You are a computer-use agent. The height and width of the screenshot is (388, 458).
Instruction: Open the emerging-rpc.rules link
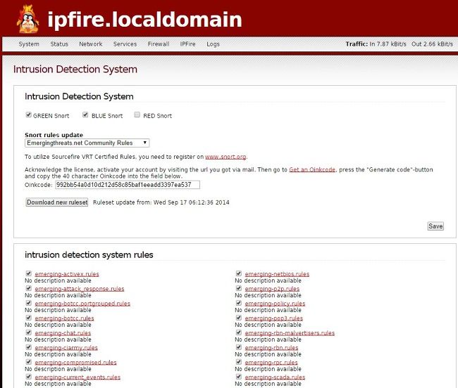pos(271,363)
